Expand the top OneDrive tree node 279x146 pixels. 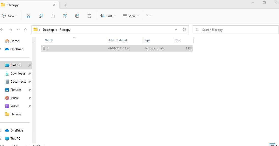tap(1, 49)
